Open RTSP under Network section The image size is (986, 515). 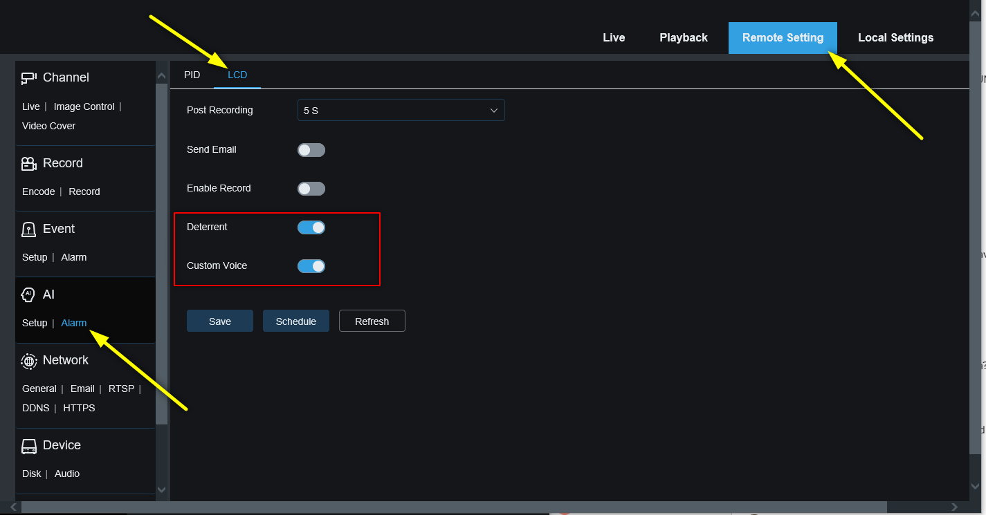pos(122,388)
